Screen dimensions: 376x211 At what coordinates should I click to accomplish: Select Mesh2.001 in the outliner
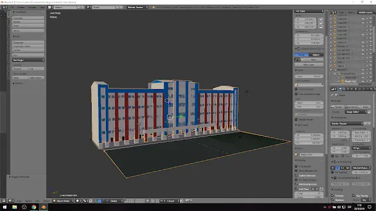(x=351, y=81)
